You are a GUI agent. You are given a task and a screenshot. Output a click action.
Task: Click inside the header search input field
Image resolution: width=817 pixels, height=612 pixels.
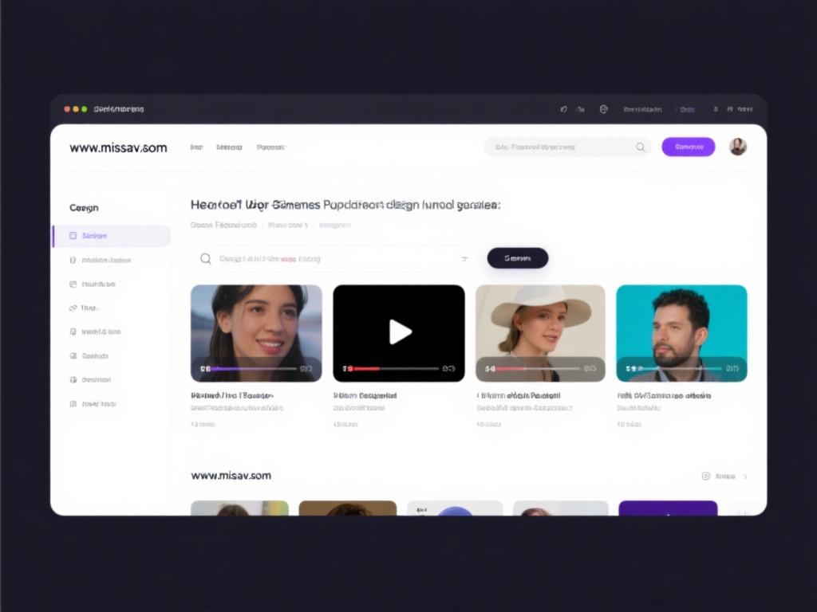(558, 147)
